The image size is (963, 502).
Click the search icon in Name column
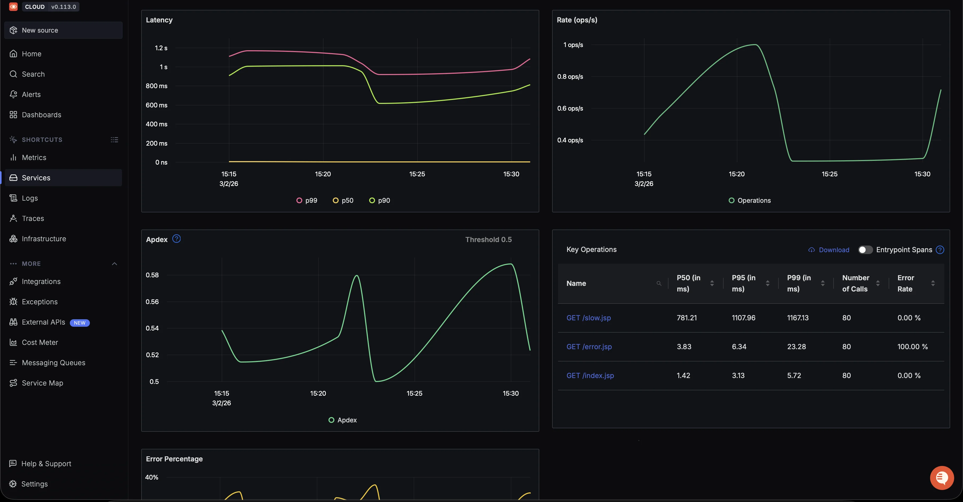tap(659, 283)
